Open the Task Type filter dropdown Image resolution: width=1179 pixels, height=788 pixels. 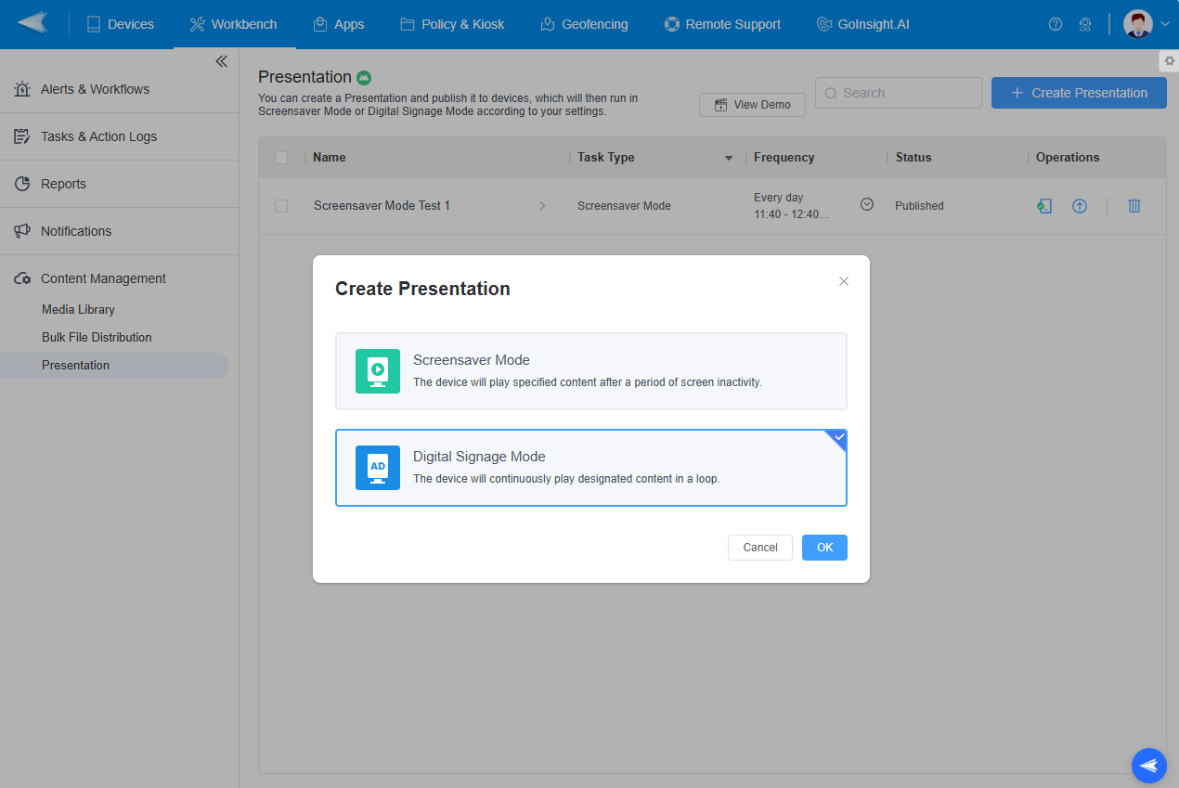(x=728, y=158)
